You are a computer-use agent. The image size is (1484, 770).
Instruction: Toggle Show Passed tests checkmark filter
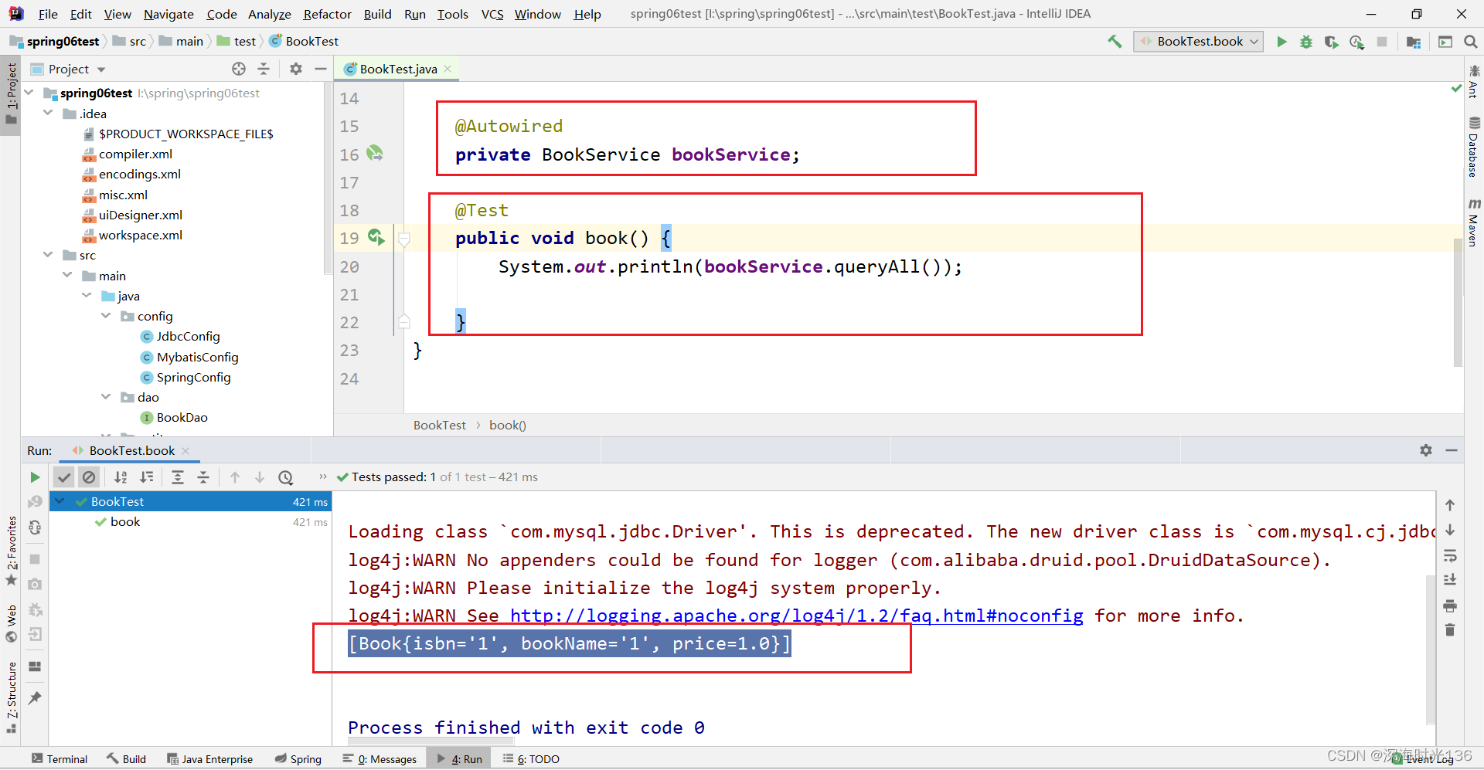click(x=64, y=477)
